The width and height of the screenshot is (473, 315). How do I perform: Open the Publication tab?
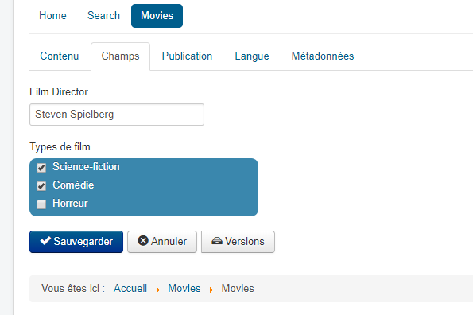[187, 56]
